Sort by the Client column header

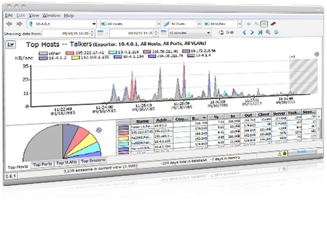(x=264, y=114)
